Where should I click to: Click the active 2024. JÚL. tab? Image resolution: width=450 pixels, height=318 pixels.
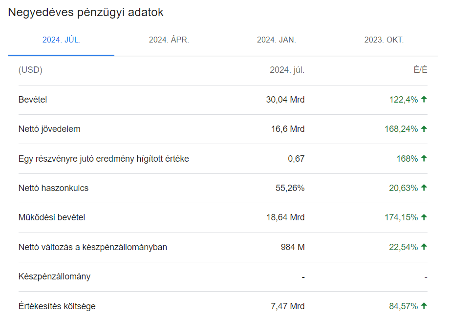[x=60, y=40]
